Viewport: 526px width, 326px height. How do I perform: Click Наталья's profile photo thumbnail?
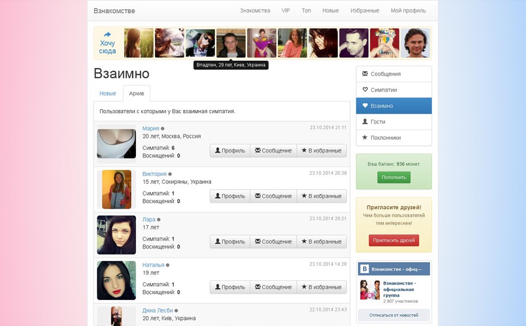tap(116, 280)
